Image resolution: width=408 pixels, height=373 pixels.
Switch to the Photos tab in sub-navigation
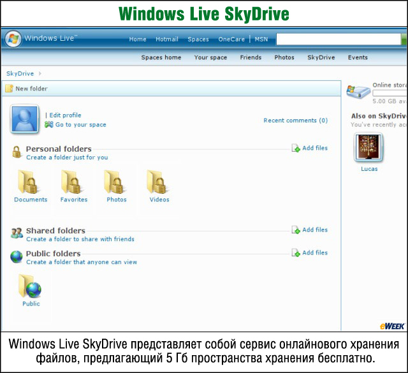tap(284, 57)
